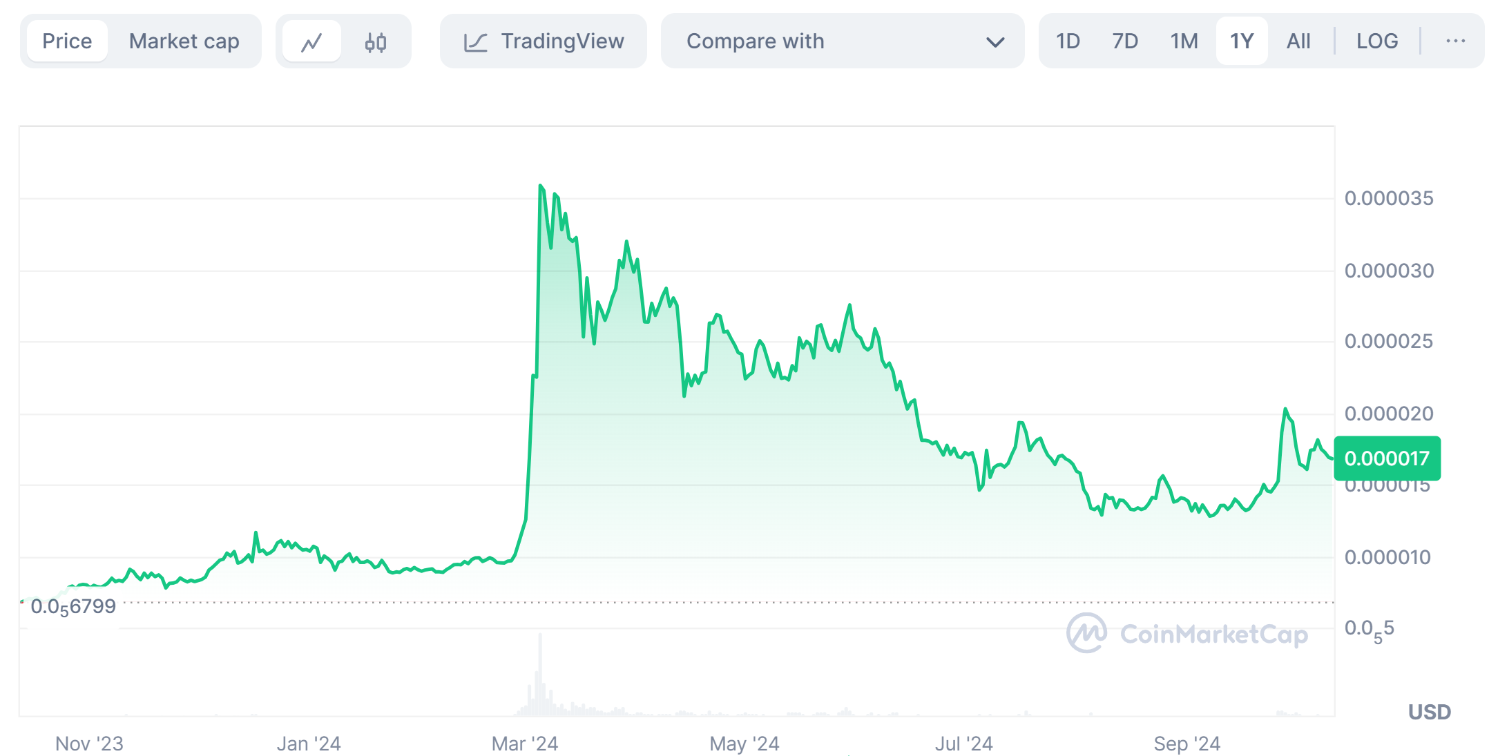Open the three-dots more options menu
The height and width of the screenshot is (756, 1489).
1455,41
